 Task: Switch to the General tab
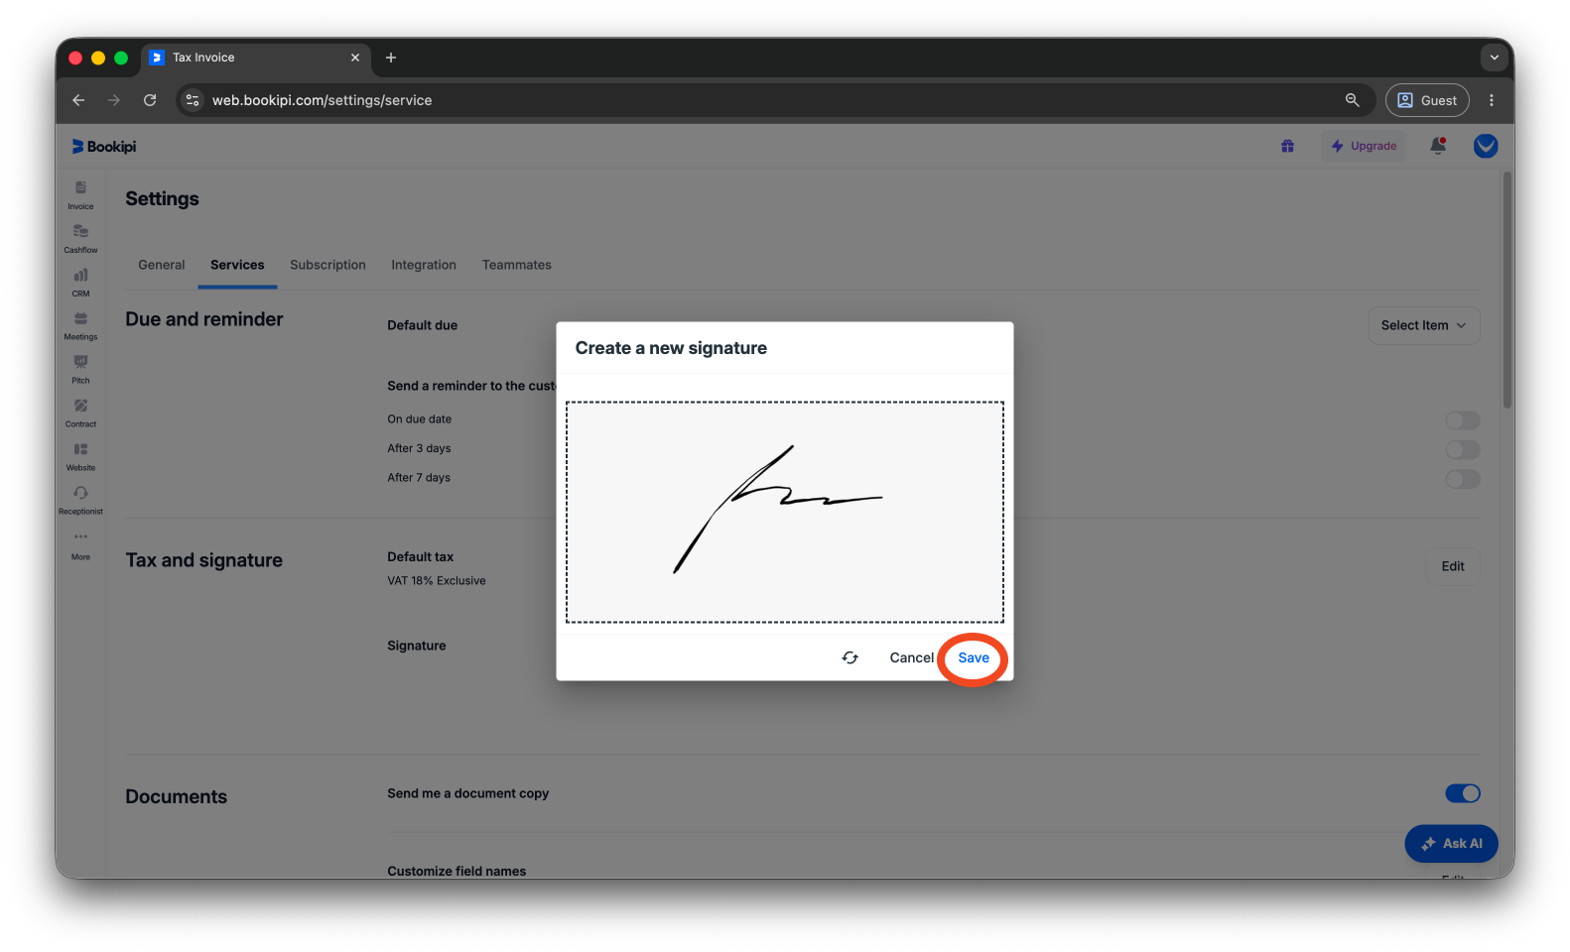[x=162, y=265]
